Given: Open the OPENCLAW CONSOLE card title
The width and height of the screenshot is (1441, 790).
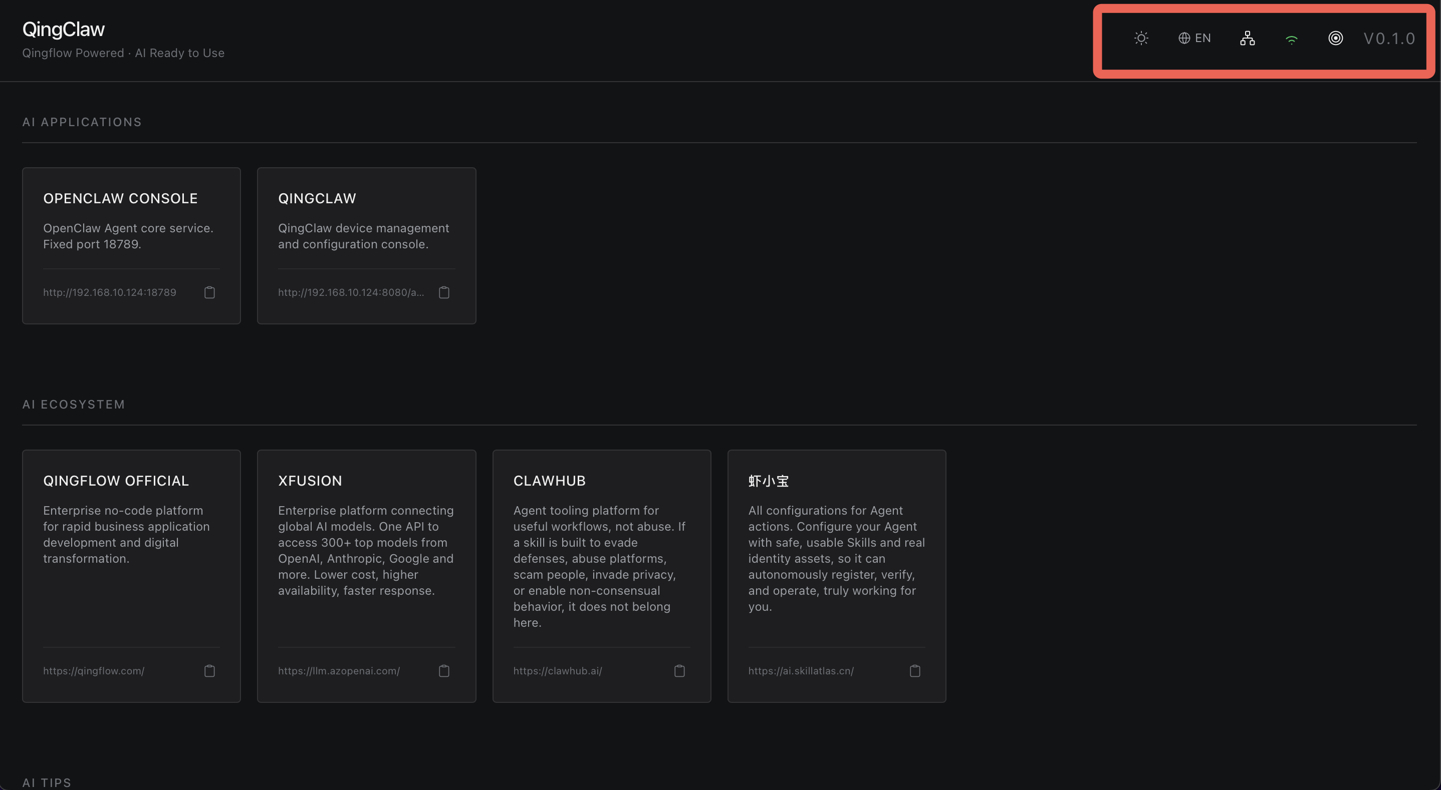Looking at the screenshot, I should 120,198.
